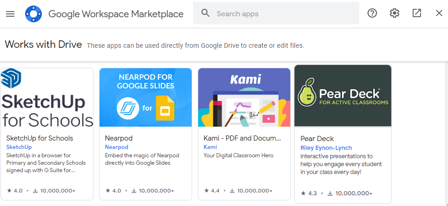The image size is (448, 206).
Task: Open the Pear Deck app title
Action: [317, 139]
